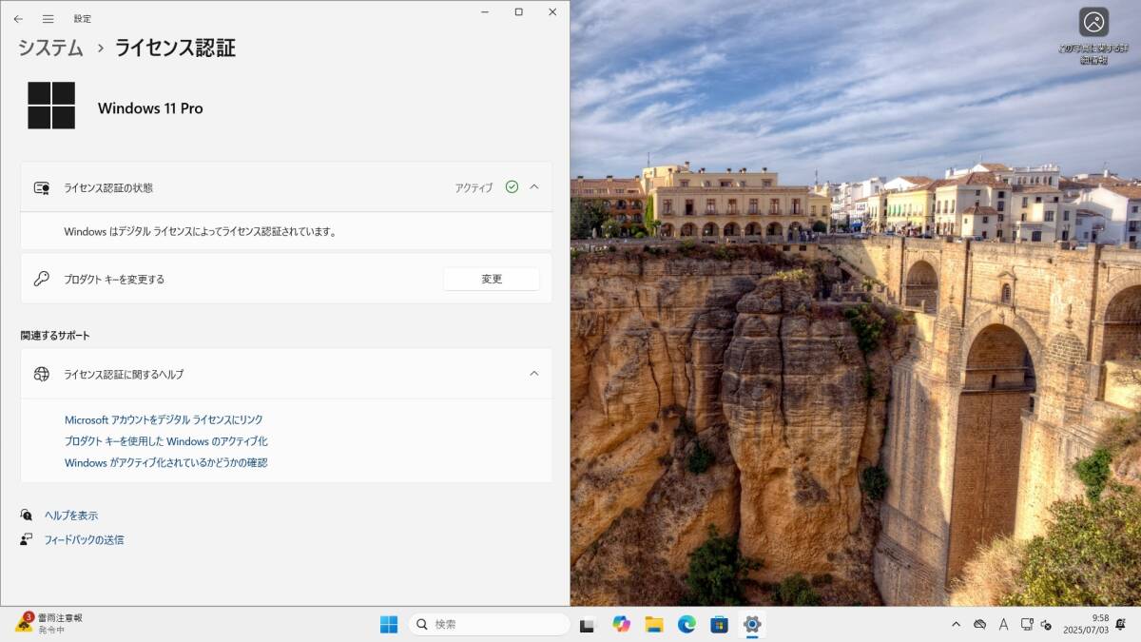Click the ヘルプを表示 link

71,516
